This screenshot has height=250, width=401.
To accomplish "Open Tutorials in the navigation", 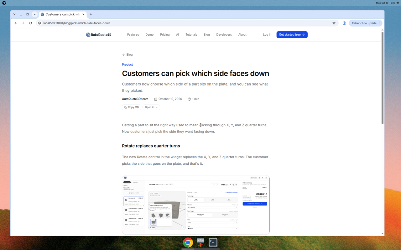I will point(191,35).
